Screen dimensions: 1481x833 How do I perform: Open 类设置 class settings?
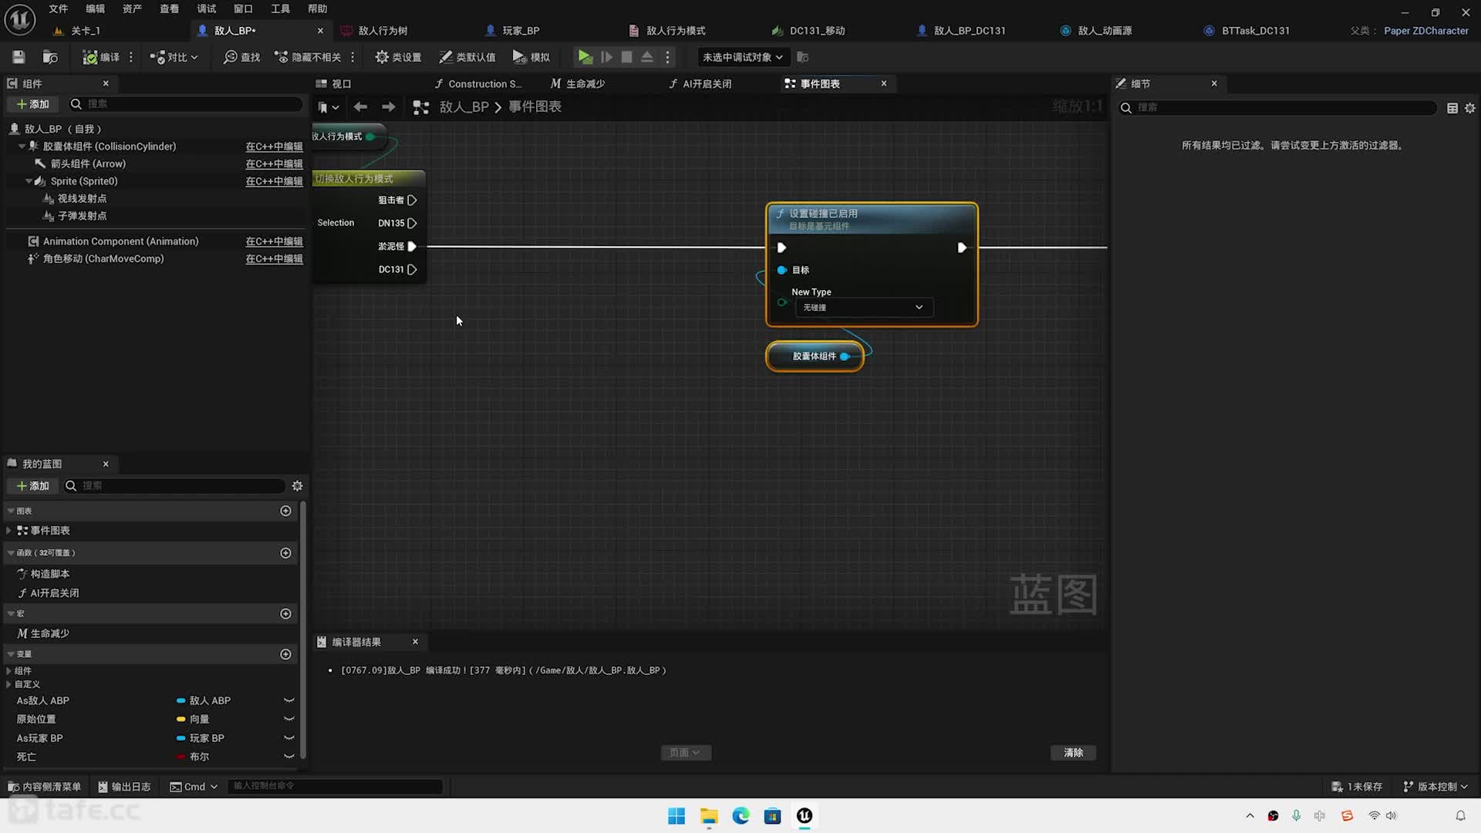point(398,57)
